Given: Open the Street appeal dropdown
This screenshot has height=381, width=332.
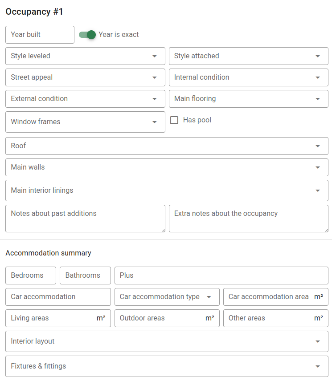Looking at the screenshot, I should coord(85,77).
